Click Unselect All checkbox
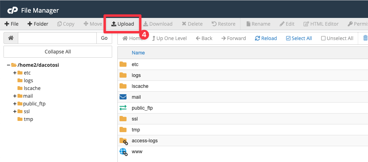Viewport: 368px width, 162px height. coord(337,38)
